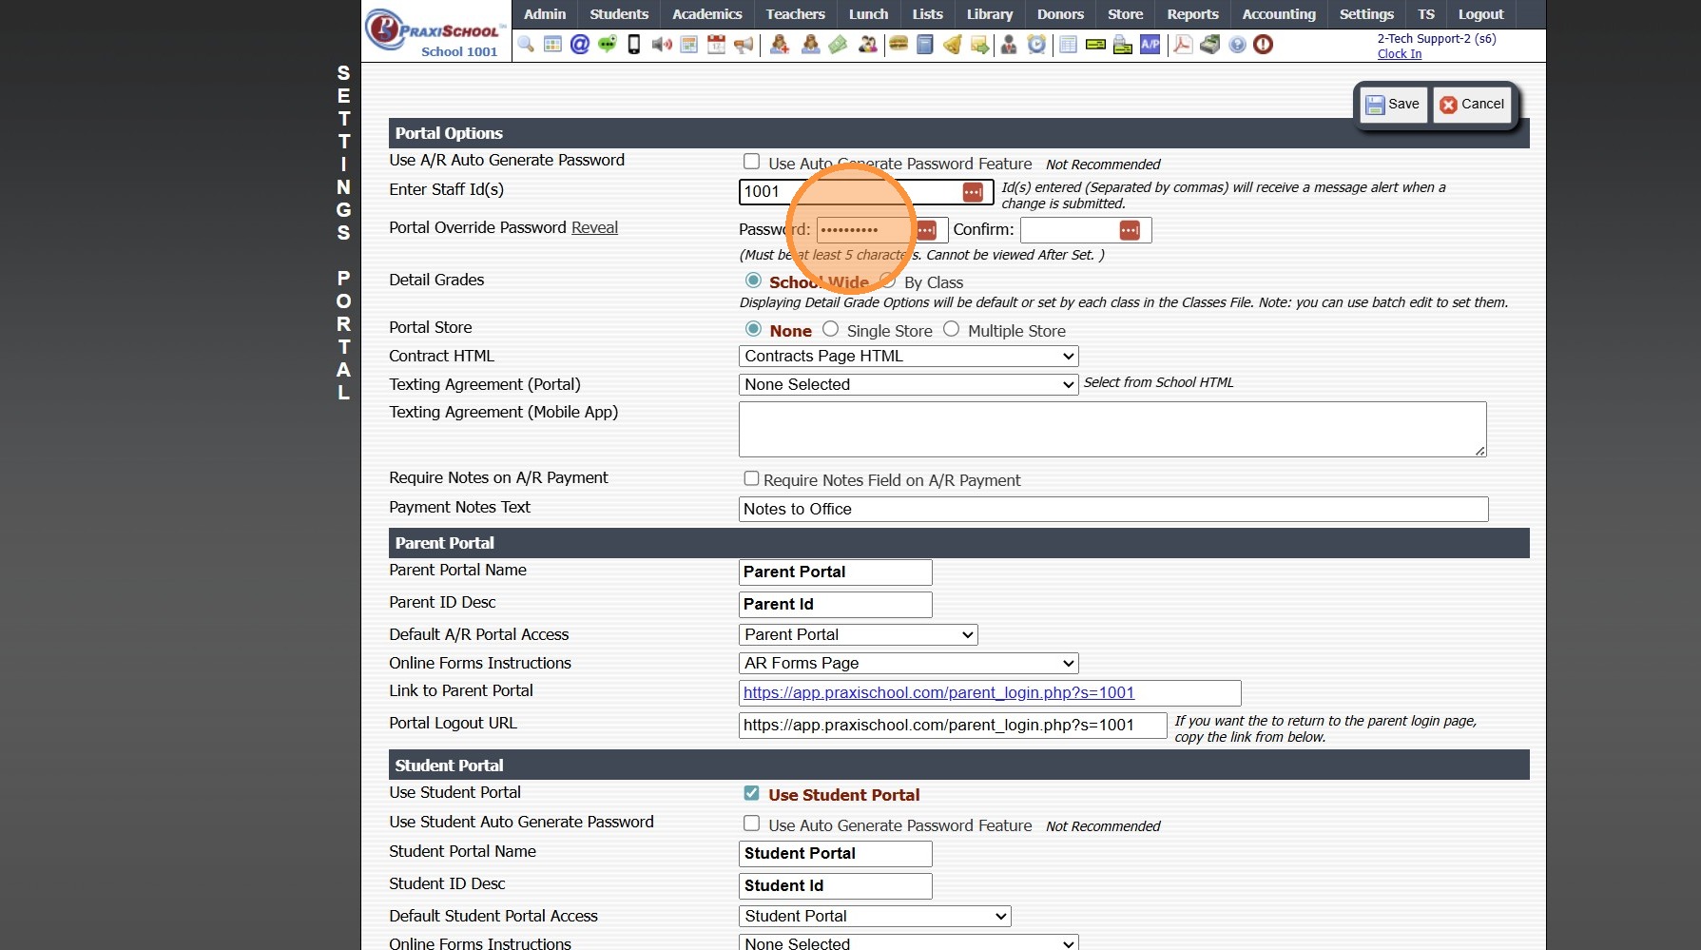This screenshot has width=1701, height=950.
Task: Open the green chat bubble messaging icon
Action: click(x=607, y=45)
